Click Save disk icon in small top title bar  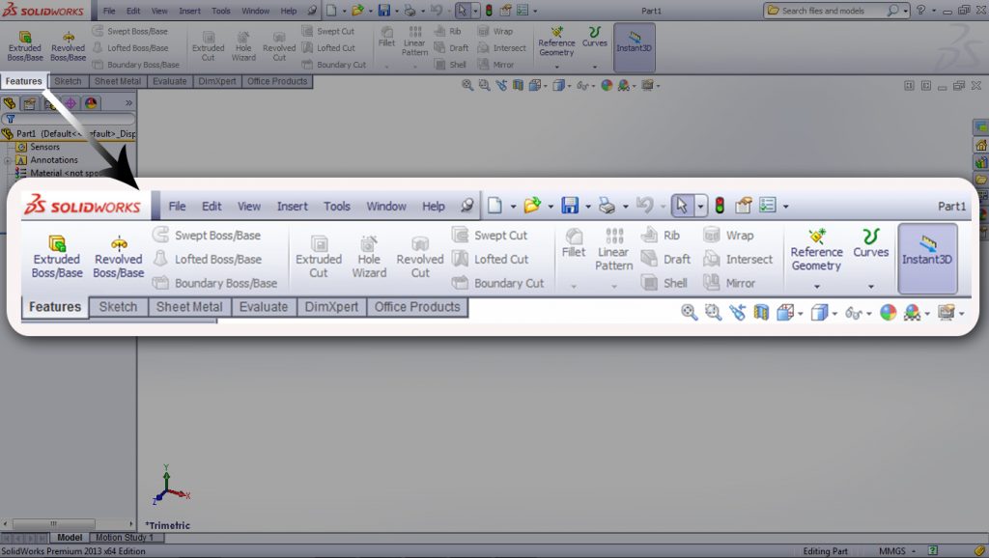[383, 11]
